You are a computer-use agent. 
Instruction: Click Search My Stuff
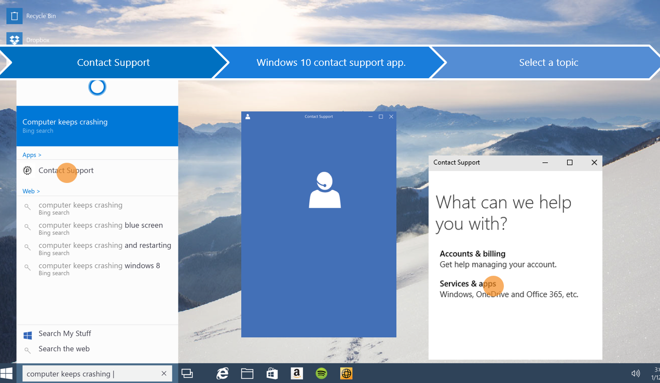pyautogui.click(x=65, y=334)
